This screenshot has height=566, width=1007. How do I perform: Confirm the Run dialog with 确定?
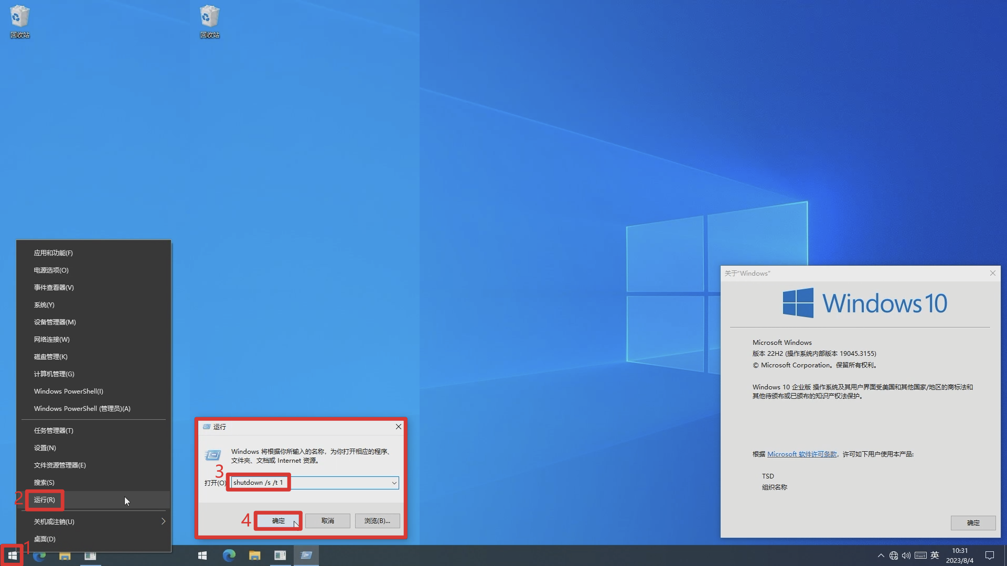coord(278,520)
